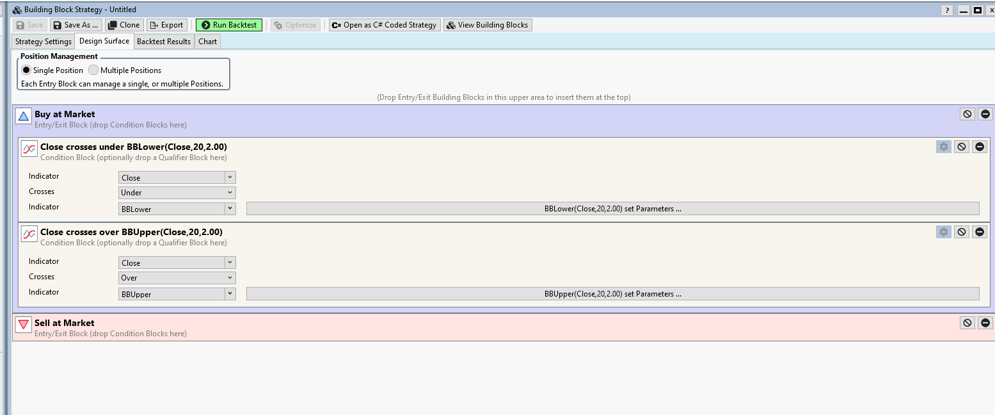995x415 pixels.
Task: Disable the Buy at Market block
Action: point(967,114)
